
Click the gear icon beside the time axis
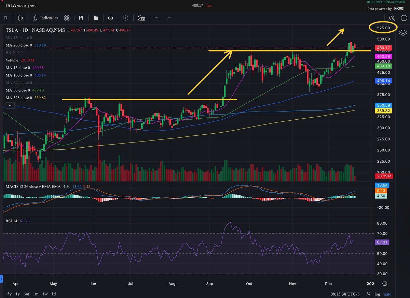pos(385,284)
